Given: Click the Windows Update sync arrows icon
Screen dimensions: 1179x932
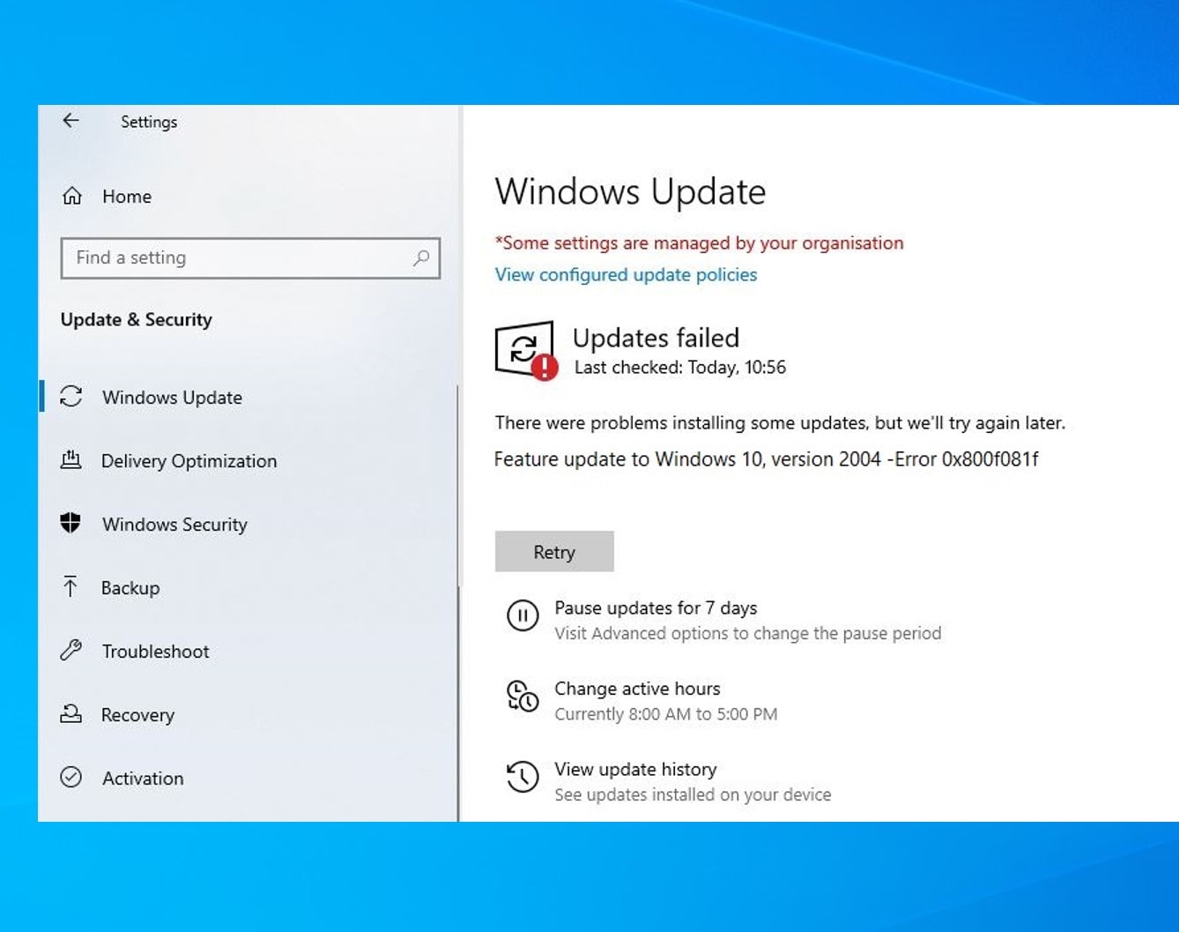Looking at the screenshot, I should click(71, 397).
